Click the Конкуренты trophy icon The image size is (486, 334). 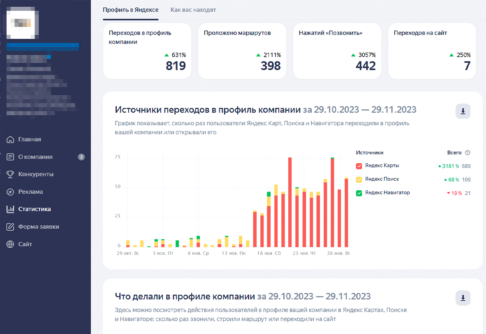[10, 174]
